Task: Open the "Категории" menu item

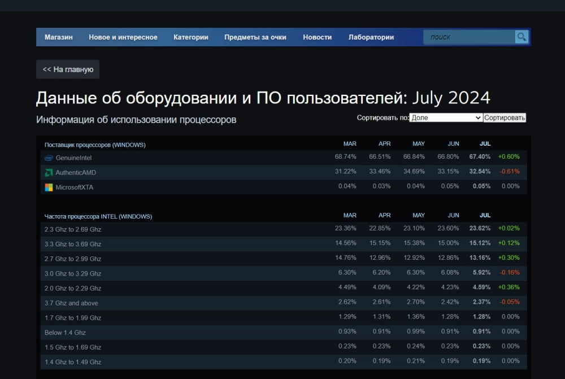Action: (x=191, y=37)
